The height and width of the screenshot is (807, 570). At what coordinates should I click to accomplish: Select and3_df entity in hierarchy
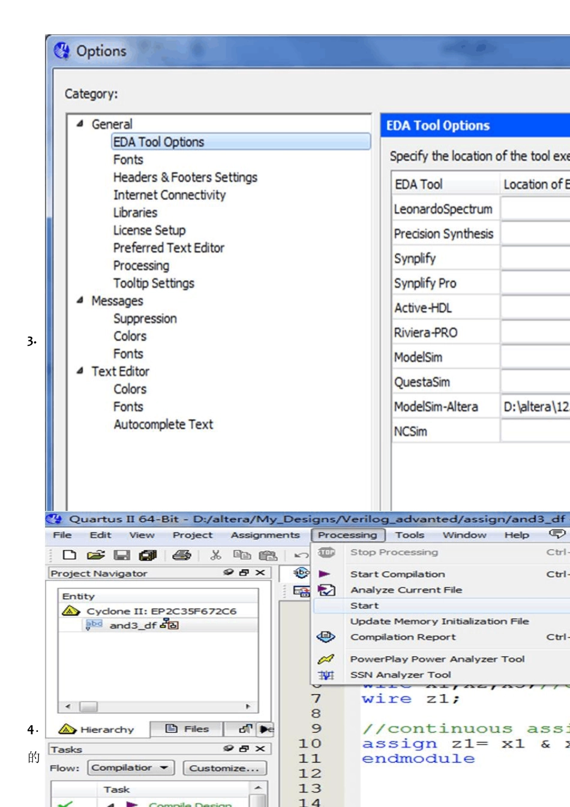[x=133, y=625]
